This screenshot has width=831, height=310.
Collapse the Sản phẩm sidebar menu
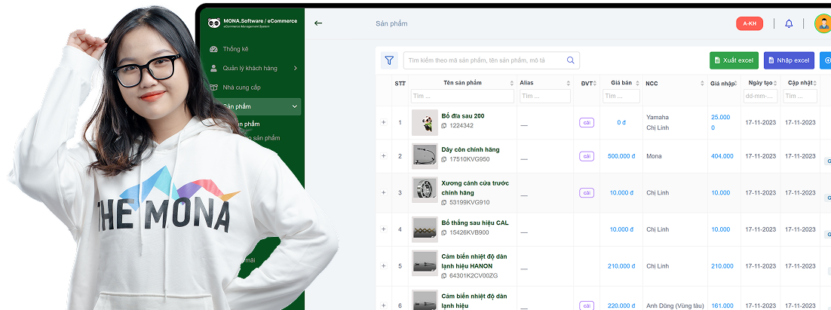pos(295,106)
